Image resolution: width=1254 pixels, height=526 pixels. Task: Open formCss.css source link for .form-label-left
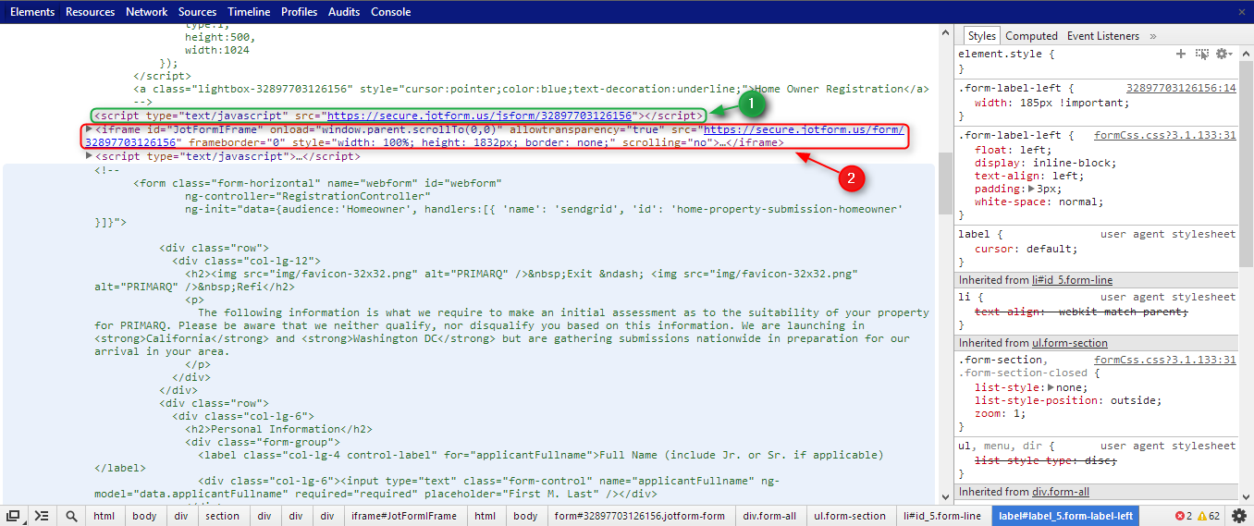click(1164, 135)
